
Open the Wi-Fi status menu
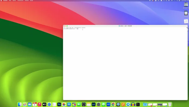coord(172,1)
